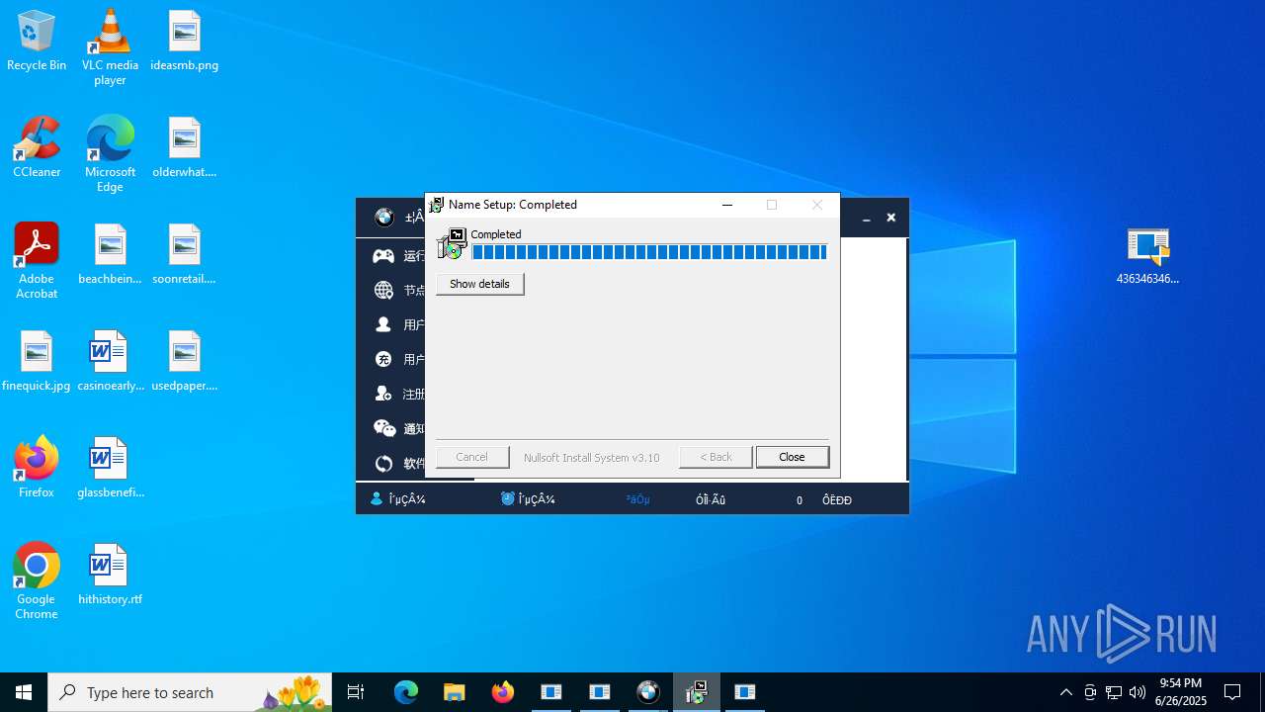Click the disabled Back button
The width and height of the screenshot is (1265, 712).
[x=716, y=457]
